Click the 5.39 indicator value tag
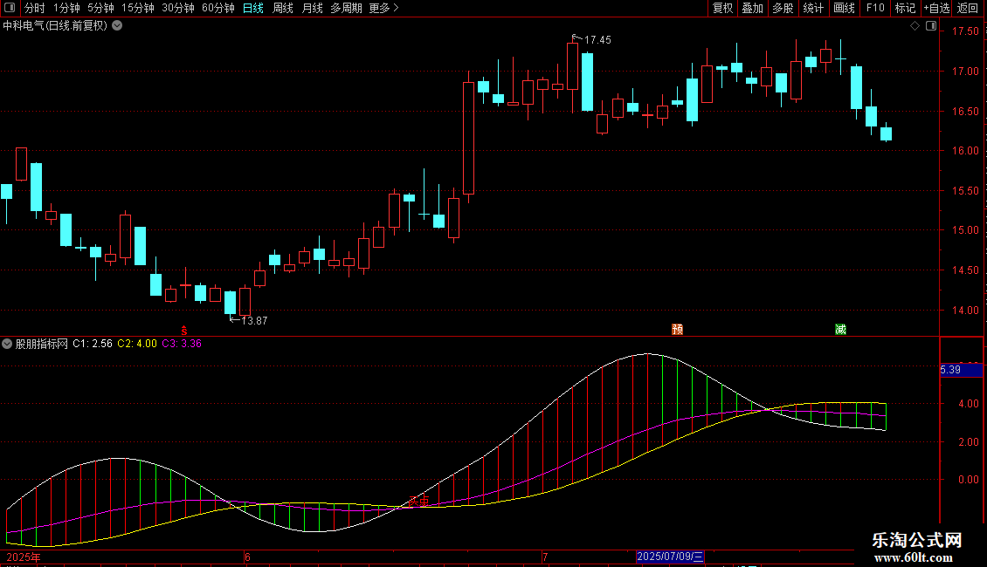Viewport: 987px width, 567px height. pyautogui.click(x=961, y=370)
